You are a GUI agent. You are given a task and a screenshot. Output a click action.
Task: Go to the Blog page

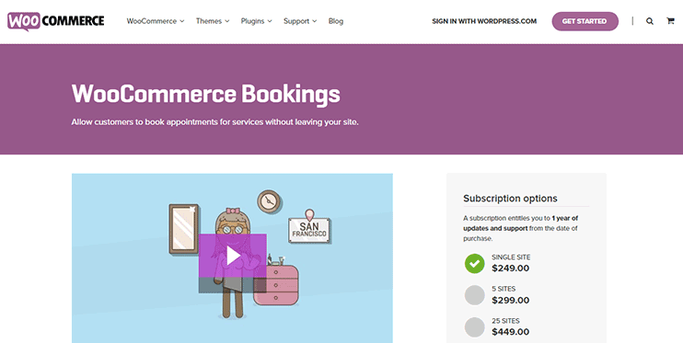[x=336, y=21]
